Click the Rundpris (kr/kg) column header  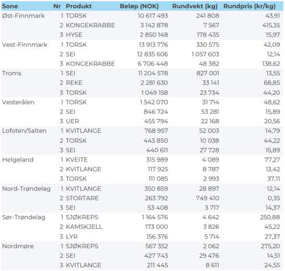coord(250,6)
